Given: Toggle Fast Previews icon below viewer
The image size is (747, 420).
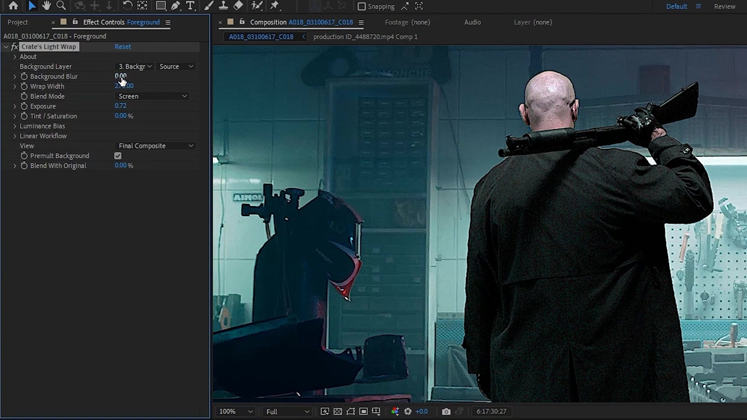Looking at the screenshot, I should point(325,411).
